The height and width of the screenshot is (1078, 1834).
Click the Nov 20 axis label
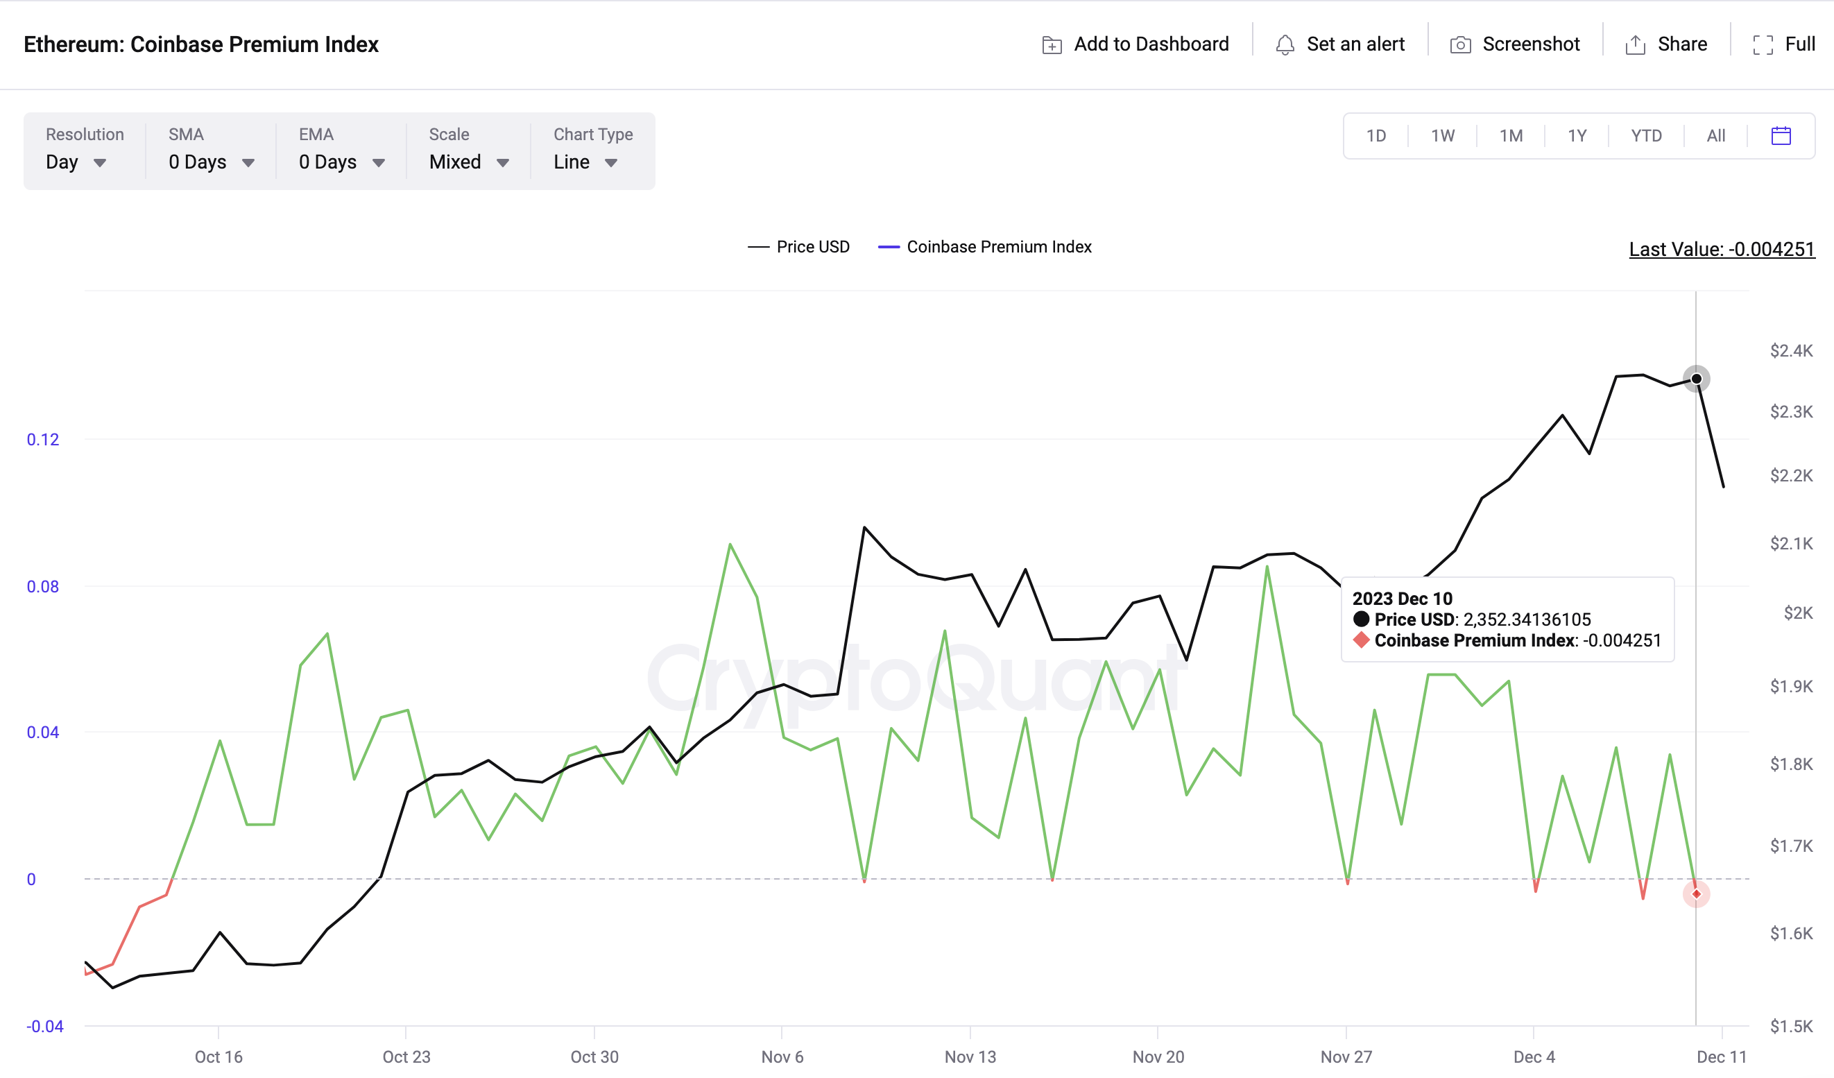click(x=1158, y=1056)
